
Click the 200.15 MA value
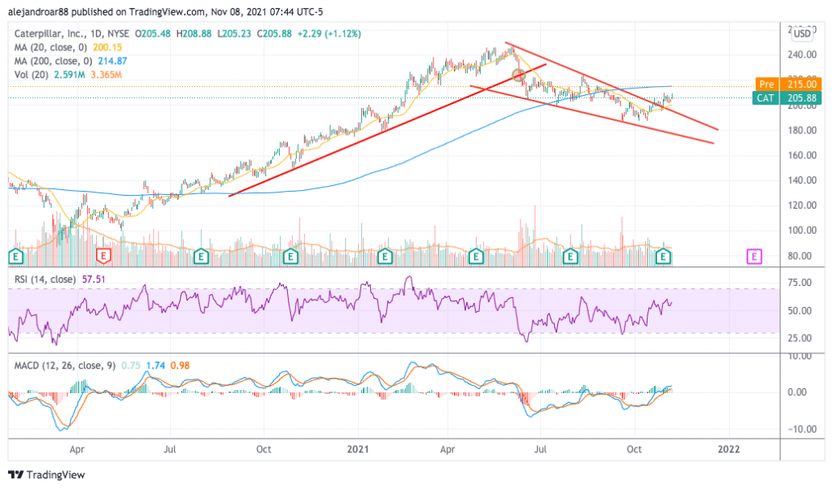click(x=107, y=47)
